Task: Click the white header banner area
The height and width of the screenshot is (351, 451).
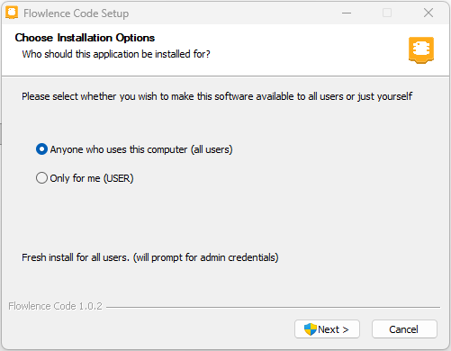Action: pyautogui.click(x=225, y=50)
